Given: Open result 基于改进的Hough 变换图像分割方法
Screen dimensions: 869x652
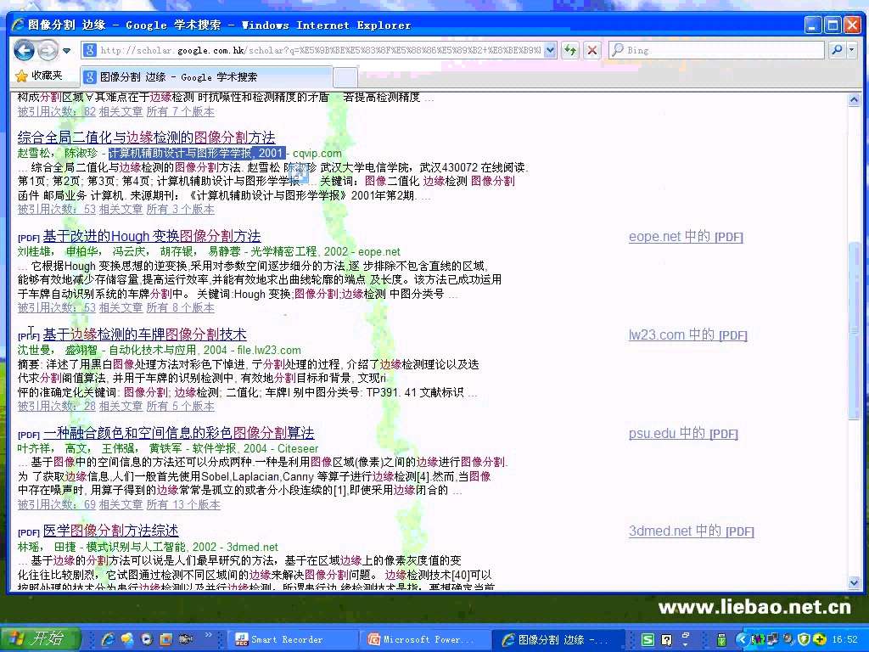Looking at the screenshot, I should click(152, 236).
